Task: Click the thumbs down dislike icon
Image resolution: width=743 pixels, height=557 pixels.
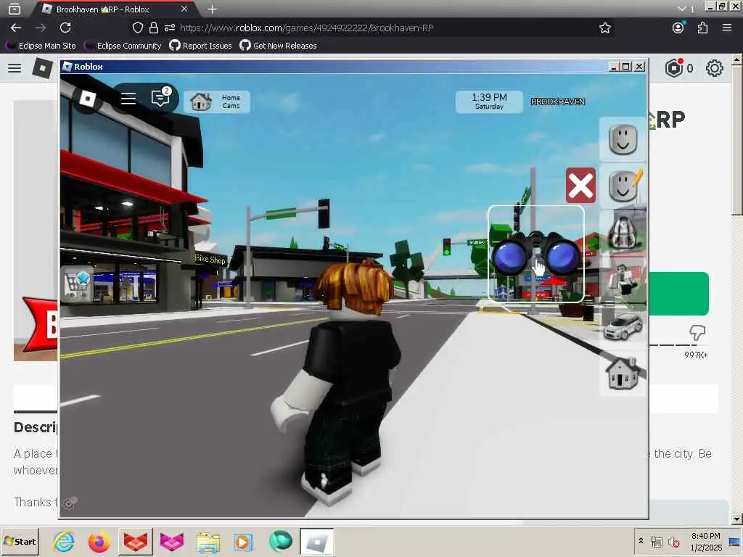Action: (697, 332)
